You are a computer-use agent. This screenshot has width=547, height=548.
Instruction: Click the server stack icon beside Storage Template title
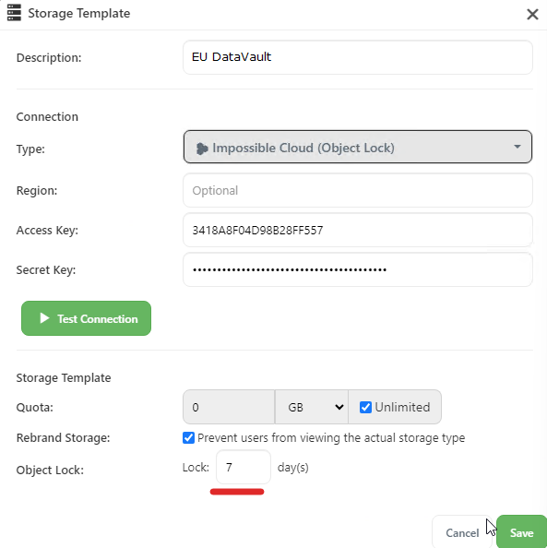(14, 13)
